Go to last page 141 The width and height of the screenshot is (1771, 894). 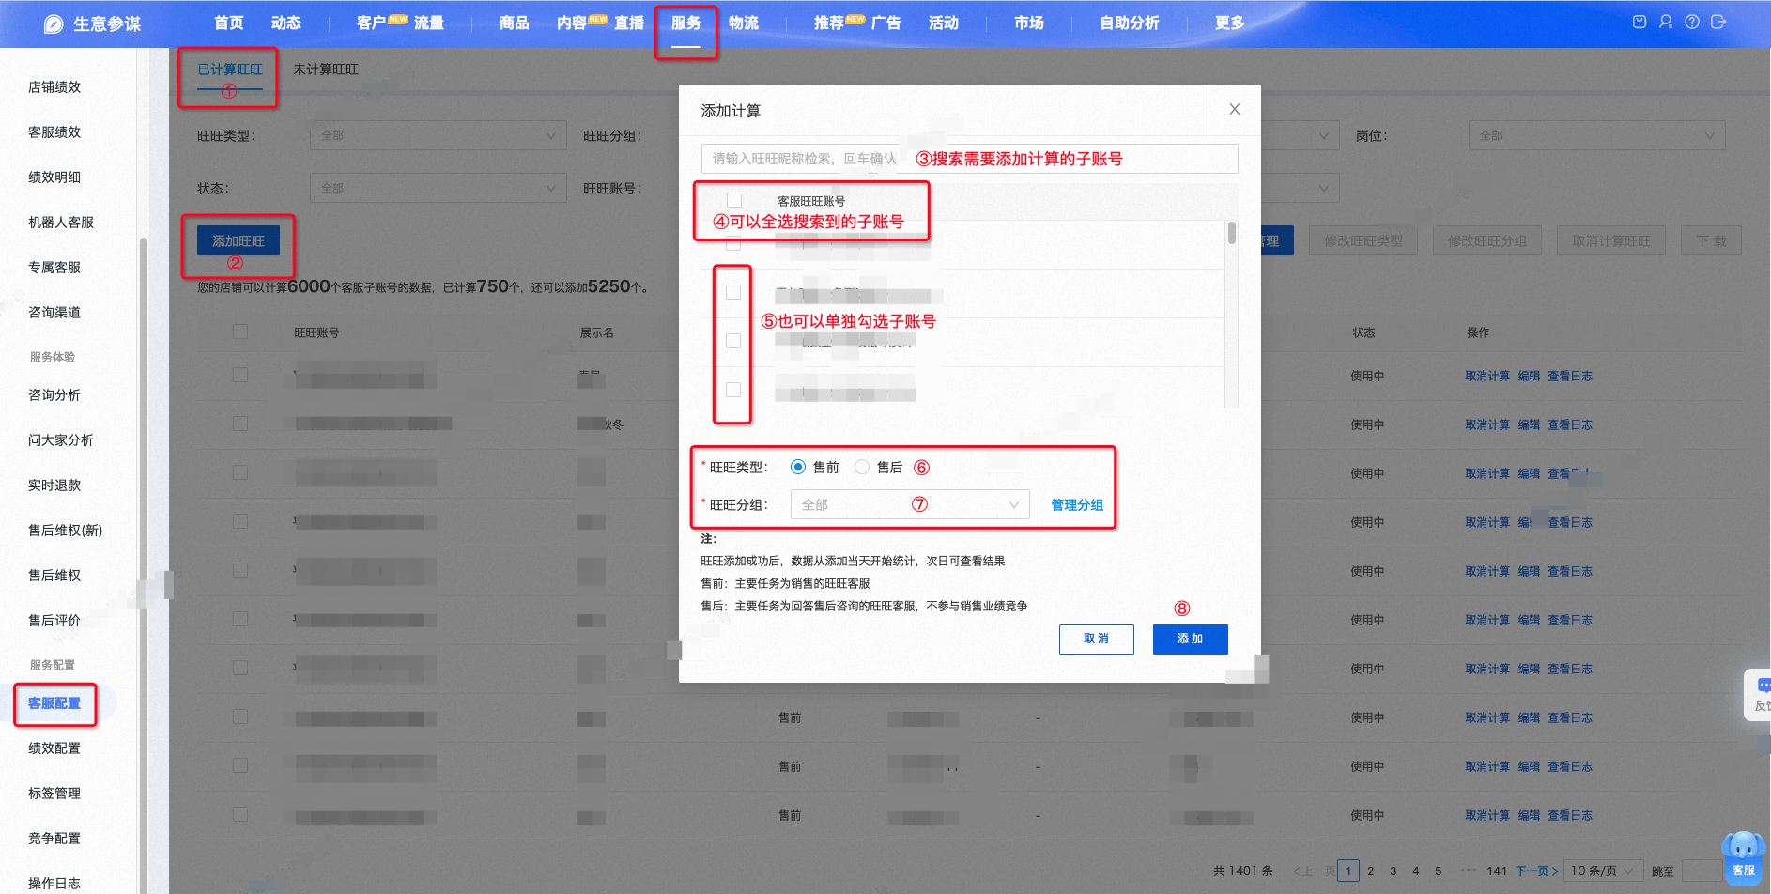[1497, 871]
